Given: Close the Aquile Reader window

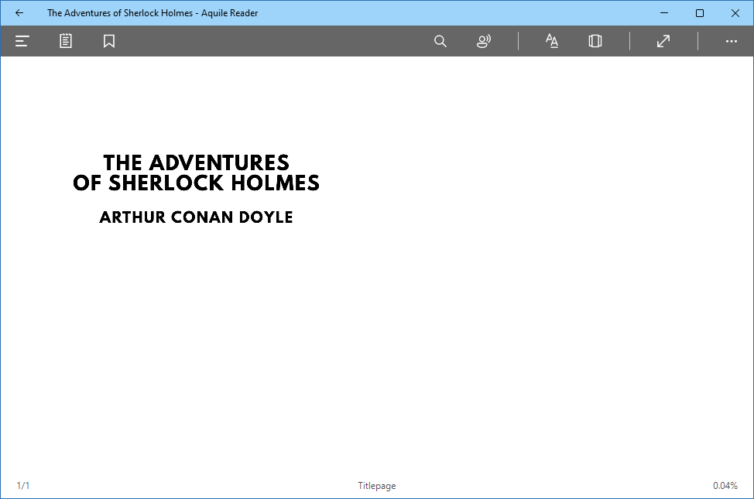Looking at the screenshot, I should [x=735, y=13].
